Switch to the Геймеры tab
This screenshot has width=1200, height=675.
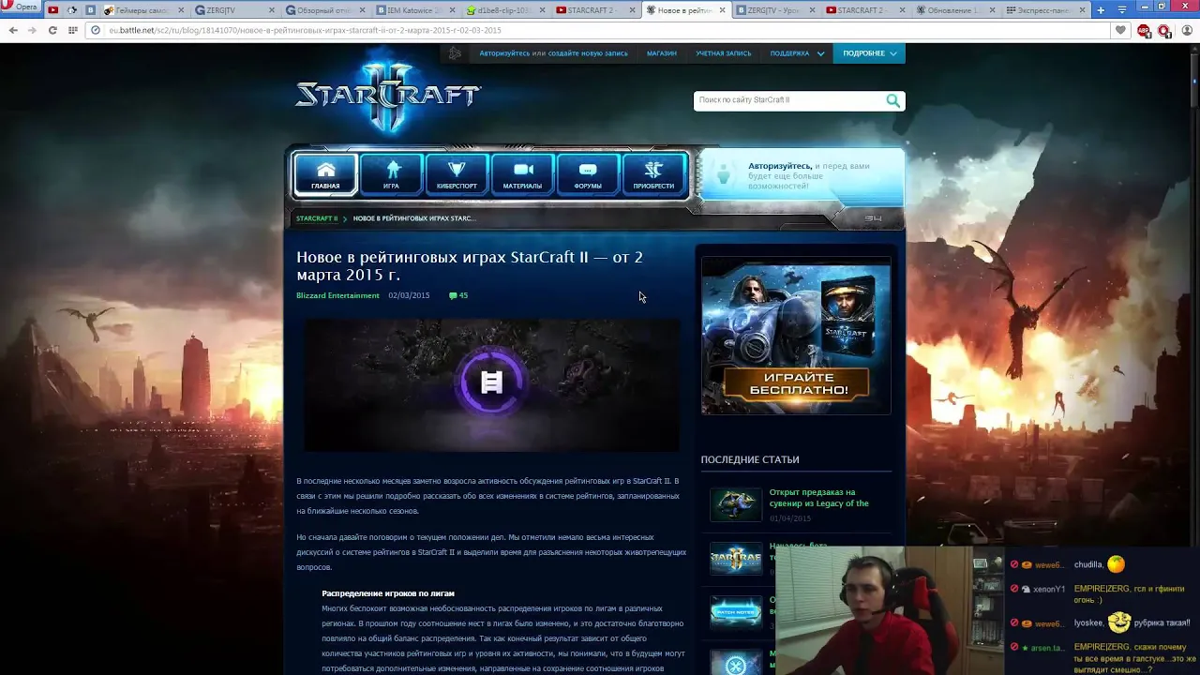(142, 10)
